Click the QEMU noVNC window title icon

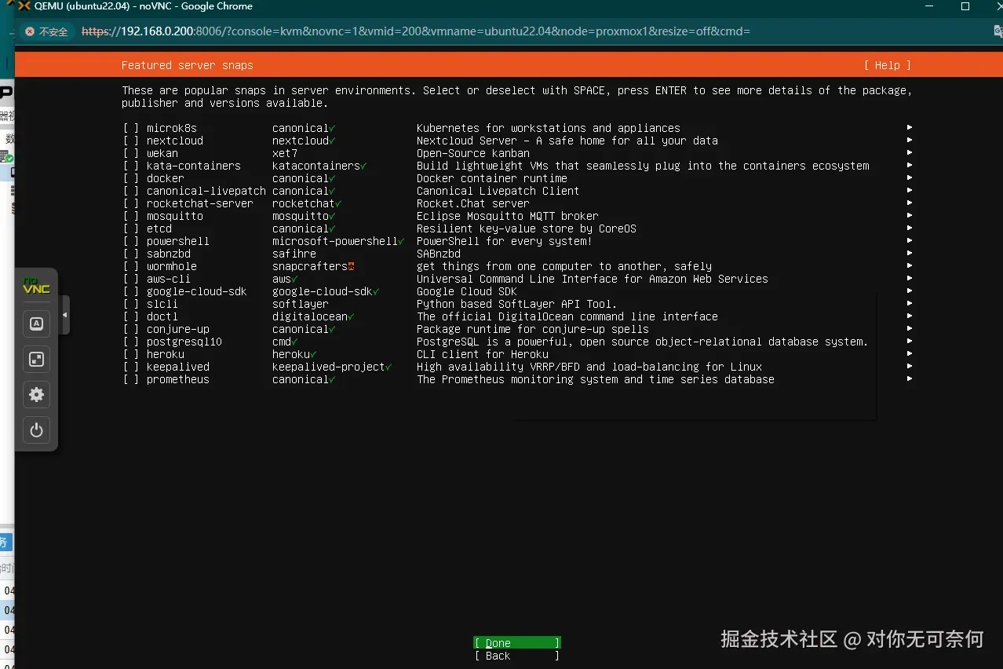coord(24,6)
